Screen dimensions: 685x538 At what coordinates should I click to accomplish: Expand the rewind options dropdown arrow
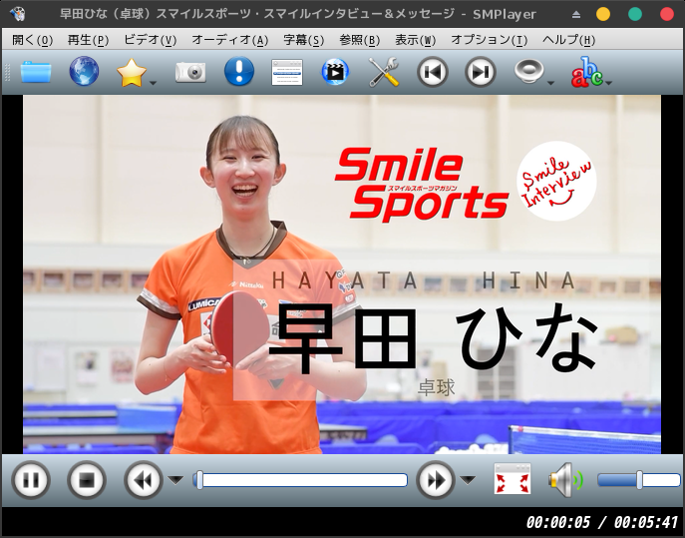(175, 480)
